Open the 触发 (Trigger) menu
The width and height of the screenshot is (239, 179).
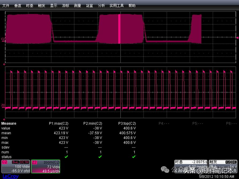point(42,6)
